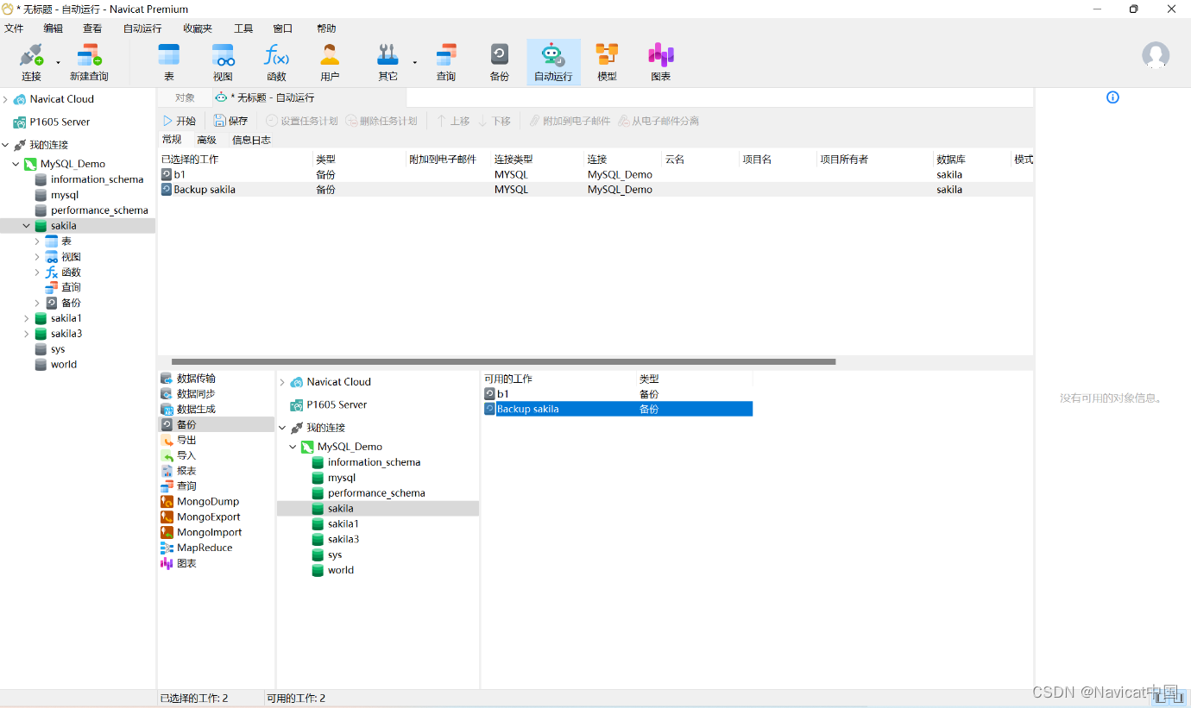This screenshot has height=708, width=1191.
Task: Click the 连接类型 column header
Action: 538,160
